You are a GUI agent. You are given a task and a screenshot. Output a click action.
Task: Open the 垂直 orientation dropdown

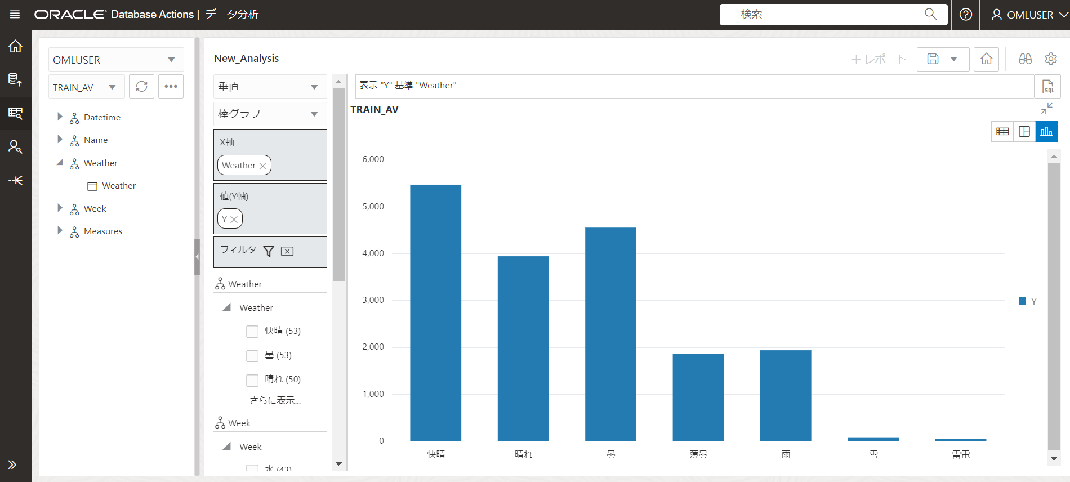(x=270, y=87)
